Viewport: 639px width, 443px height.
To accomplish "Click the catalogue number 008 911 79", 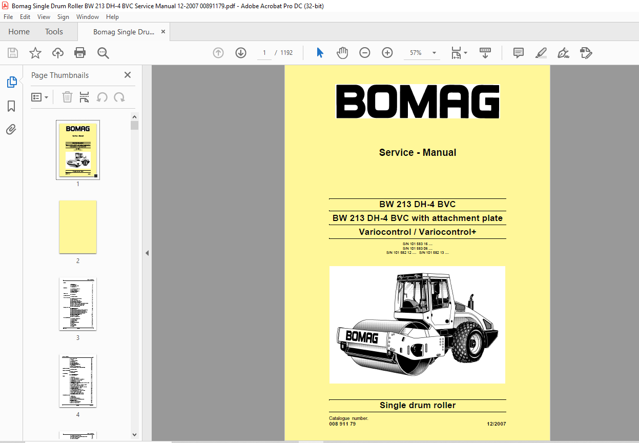I will (x=342, y=424).
